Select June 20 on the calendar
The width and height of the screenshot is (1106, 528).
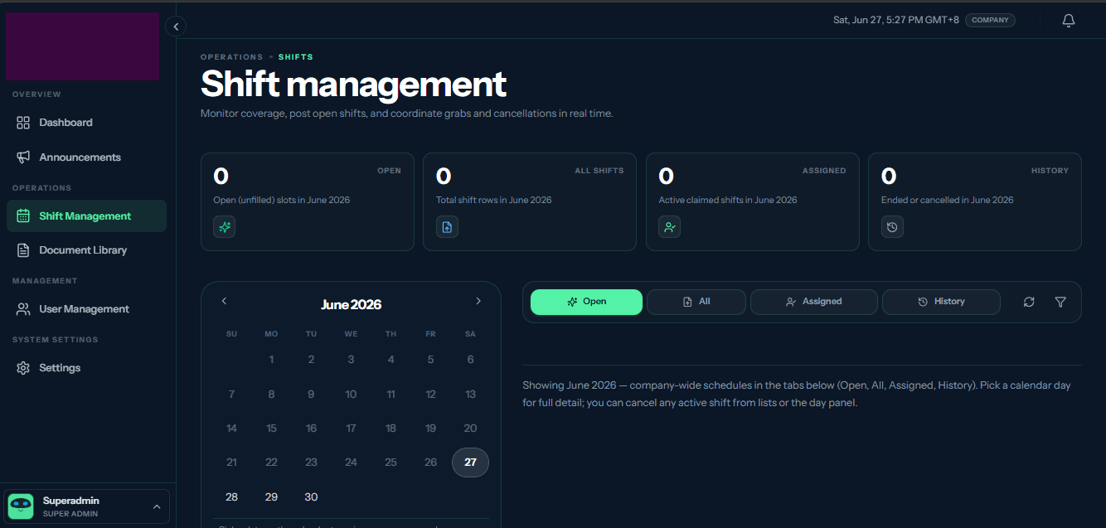[470, 429]
